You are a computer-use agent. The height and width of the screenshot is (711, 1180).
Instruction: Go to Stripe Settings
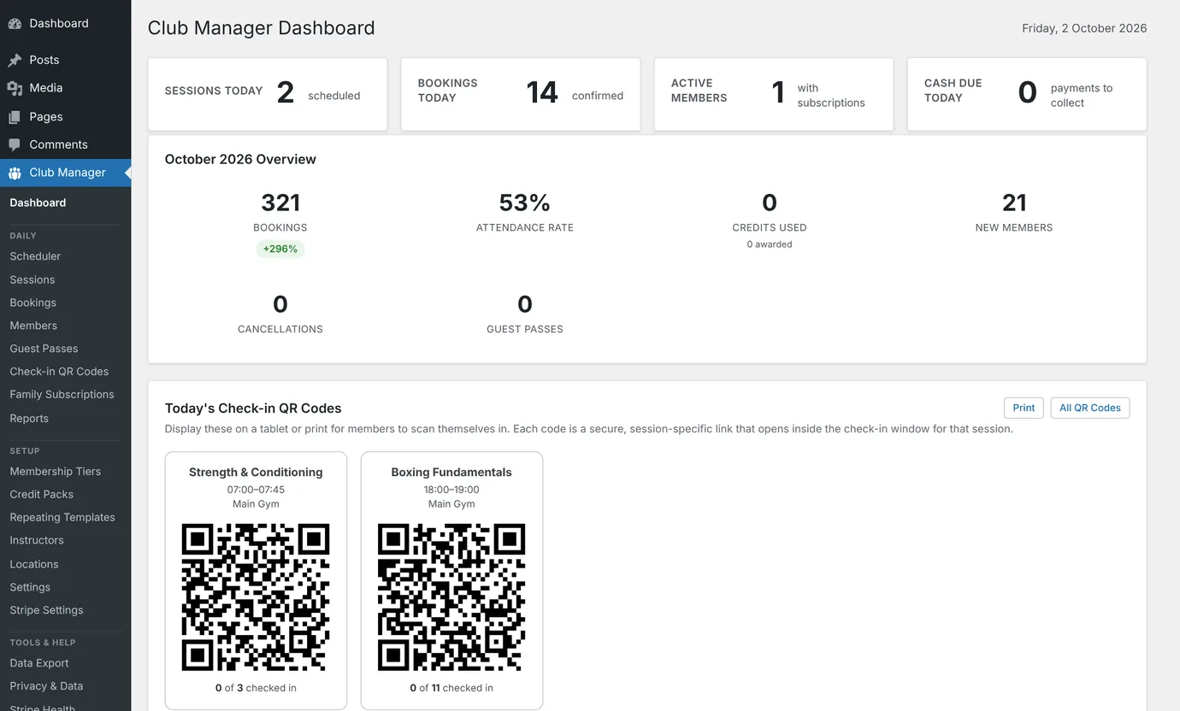(x=47, y=611)
